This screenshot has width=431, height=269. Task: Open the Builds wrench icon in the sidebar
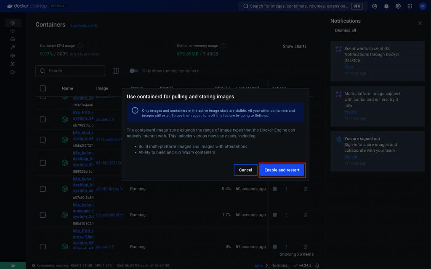tap(13, 47)
